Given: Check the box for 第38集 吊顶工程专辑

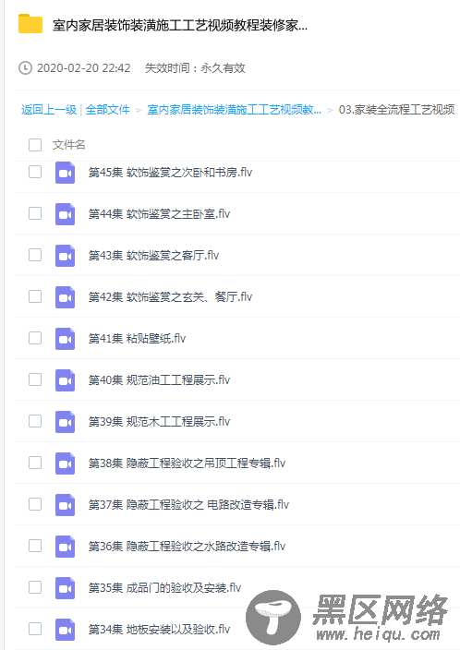Looking at the screenshot, I should coord(35,463).
